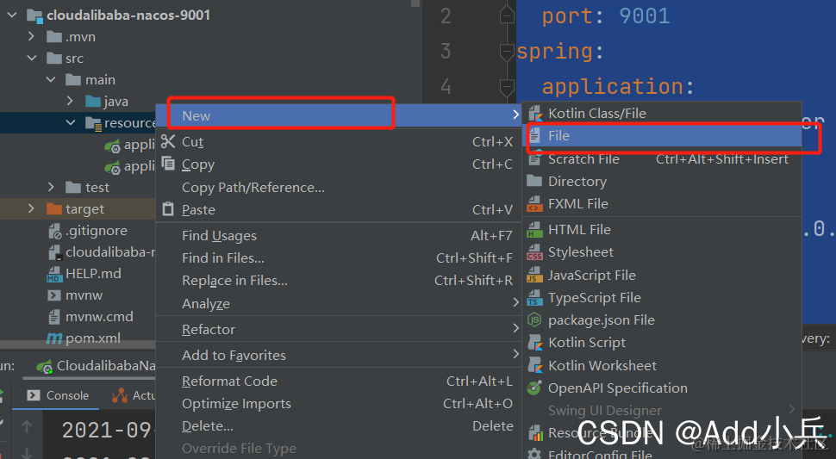Click the Console tab icon
The image size is (836, 459).
click(33, 395)
